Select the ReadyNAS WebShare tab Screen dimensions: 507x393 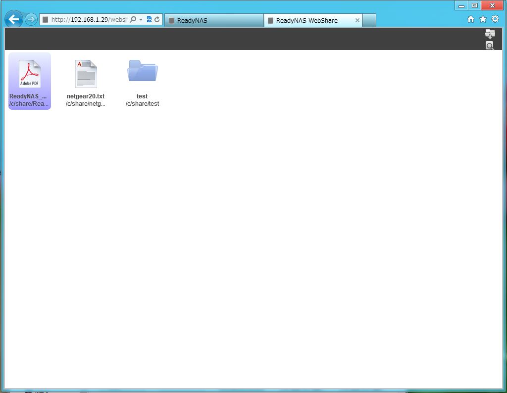tap(307, 20)
